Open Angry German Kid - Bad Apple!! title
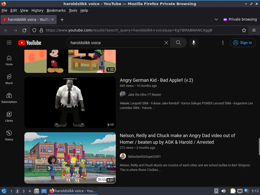260x195 pixels. click(x=156, y=80)
